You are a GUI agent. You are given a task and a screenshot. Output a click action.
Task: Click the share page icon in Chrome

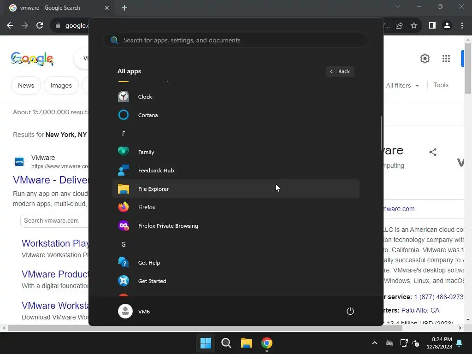399,26
